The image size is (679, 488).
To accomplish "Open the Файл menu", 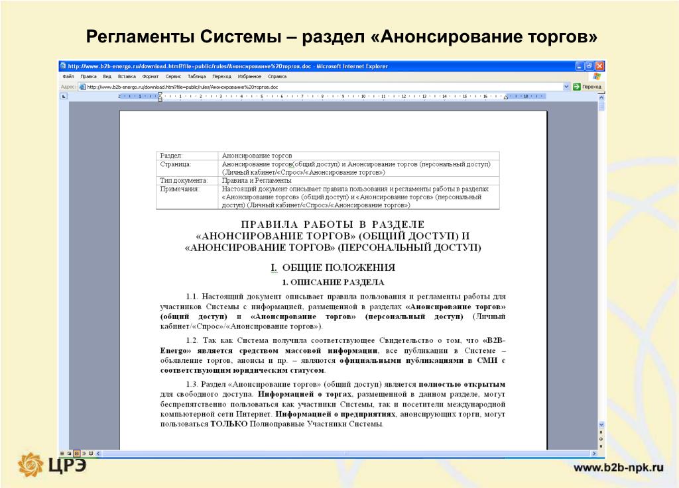I will tap(68, 77).
